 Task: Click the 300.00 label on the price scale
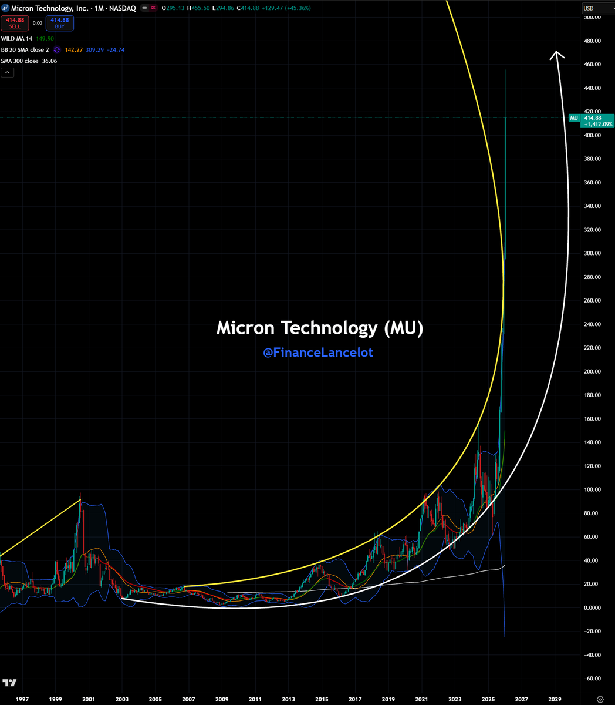pos(592,253)
